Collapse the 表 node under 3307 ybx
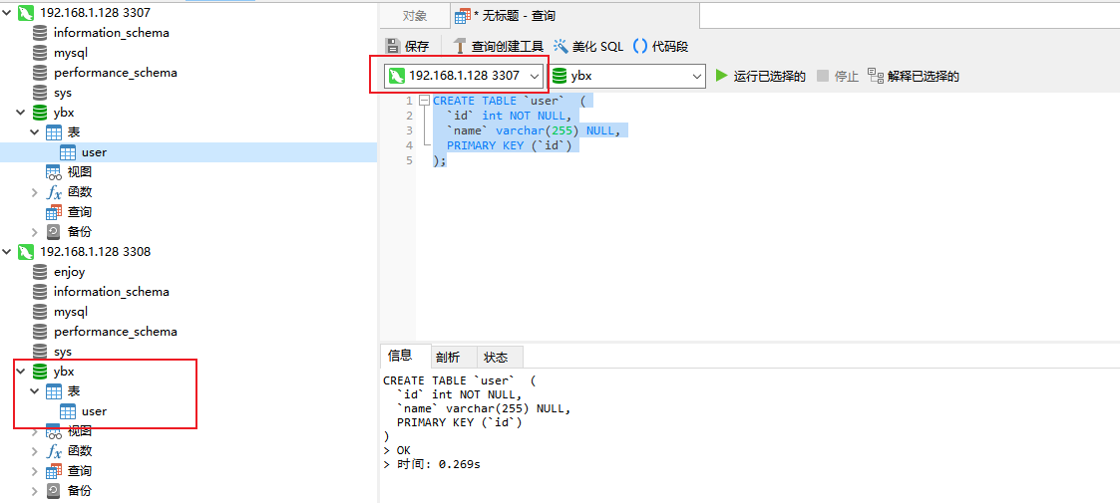1120x503 pixels. tap(34, 132)
